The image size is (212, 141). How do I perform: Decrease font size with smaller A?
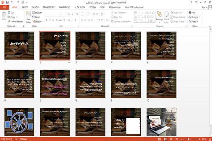(x=72, y=14)
